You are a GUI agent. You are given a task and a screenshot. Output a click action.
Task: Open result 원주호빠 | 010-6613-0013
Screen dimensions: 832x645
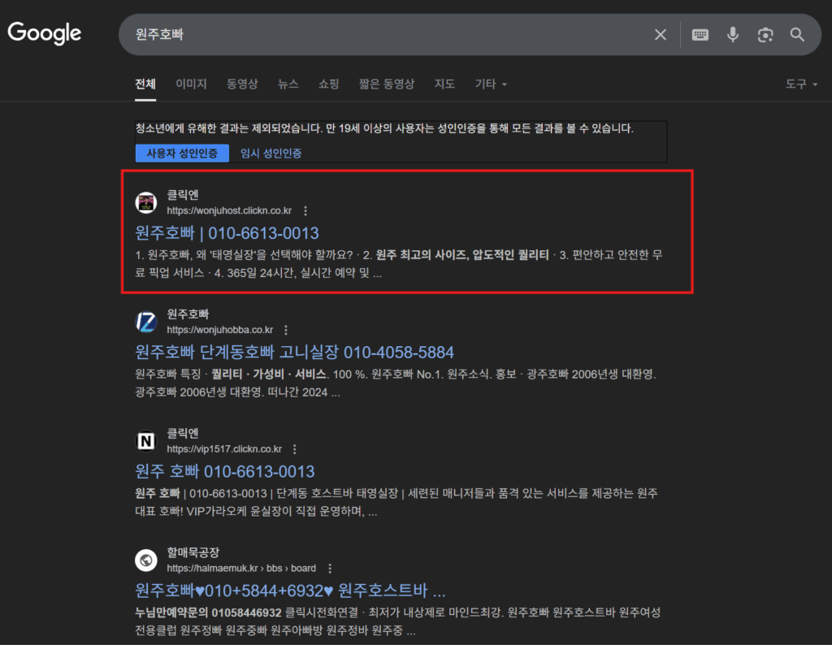pyautogui.click(x=227, y=233)
